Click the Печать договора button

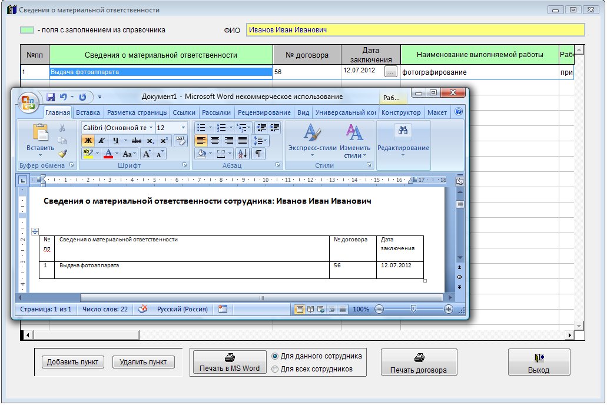(x=419, y=363)
